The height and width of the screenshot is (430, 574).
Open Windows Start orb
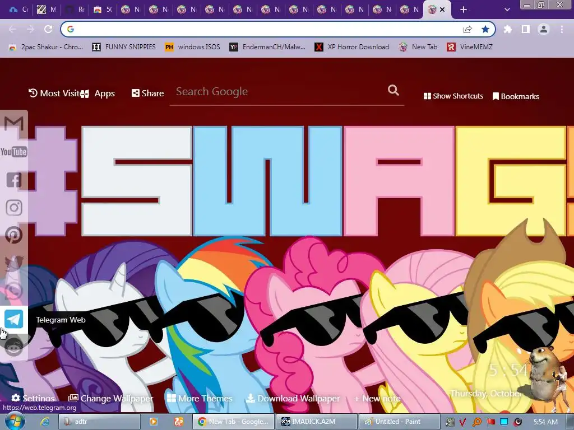tap(15, 421)
